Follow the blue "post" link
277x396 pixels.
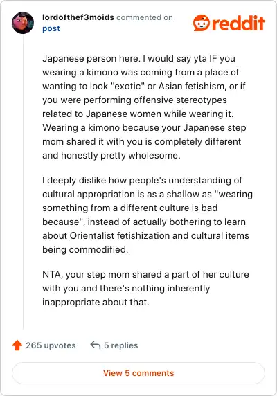point(51,28)
